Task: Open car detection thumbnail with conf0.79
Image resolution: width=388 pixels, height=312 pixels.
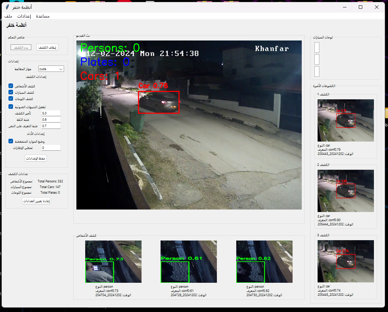Action: 346,120
